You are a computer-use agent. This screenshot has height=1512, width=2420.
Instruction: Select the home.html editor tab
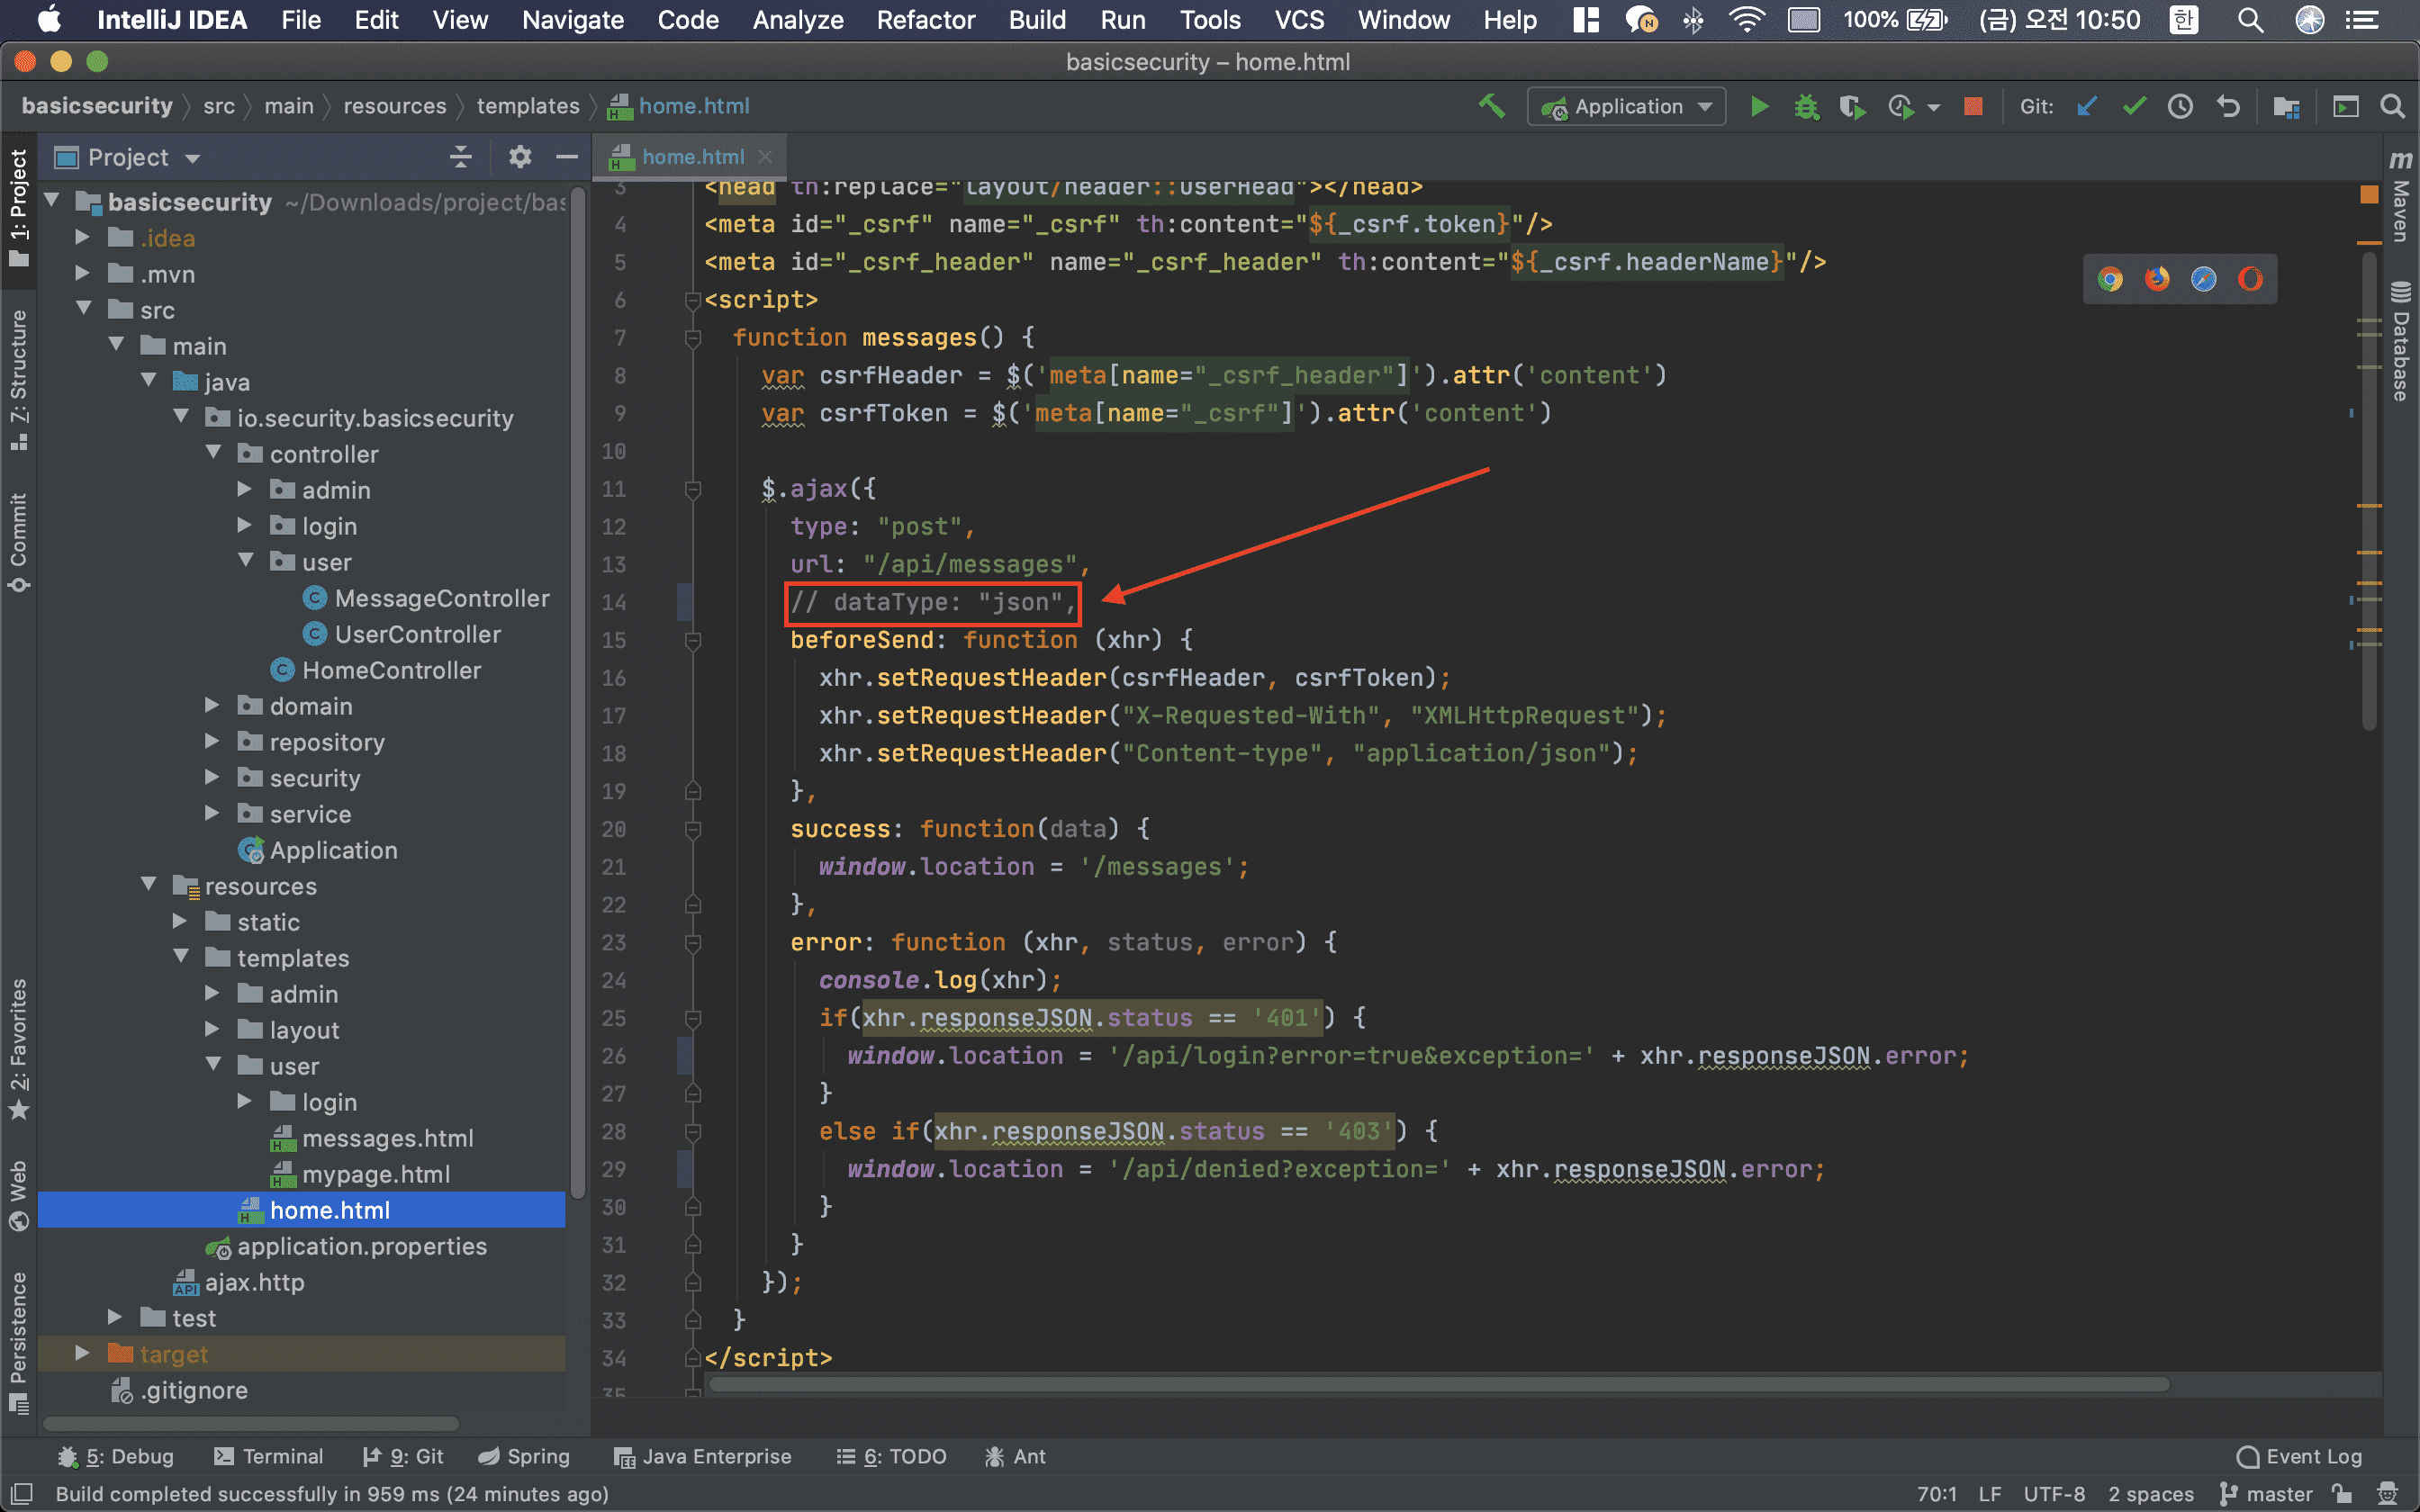(692, 157)
